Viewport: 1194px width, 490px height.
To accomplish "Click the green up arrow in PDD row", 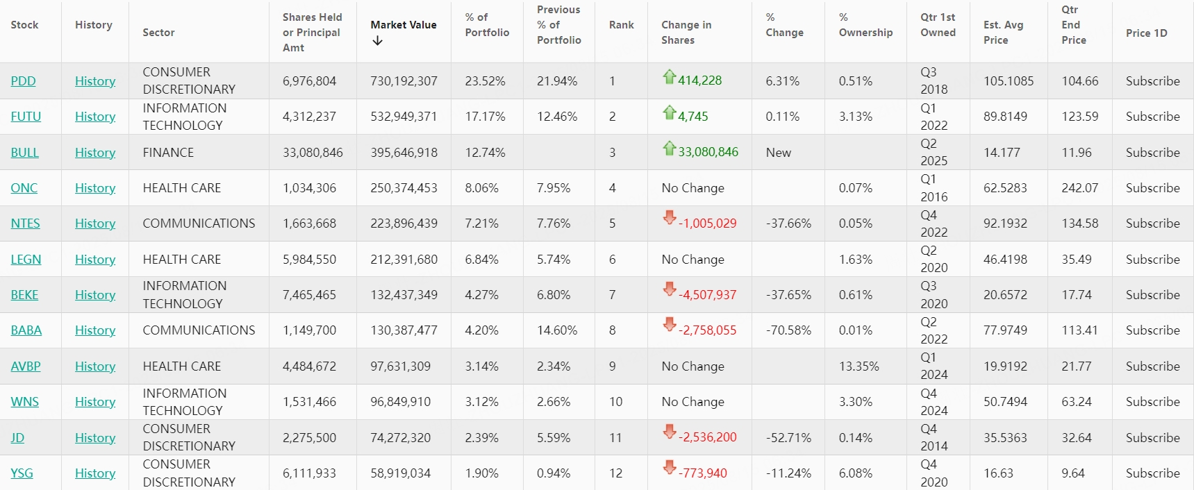I will click(669, 77).
